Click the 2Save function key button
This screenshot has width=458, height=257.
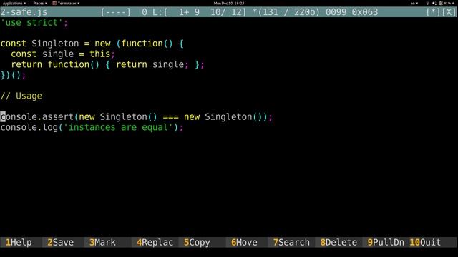[x=60, y=243]
